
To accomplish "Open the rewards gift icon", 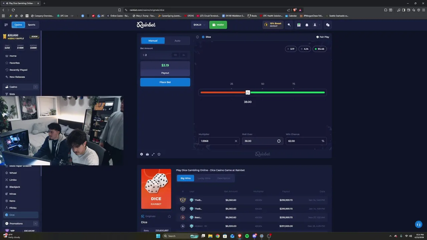I will (x=299, y=25).
